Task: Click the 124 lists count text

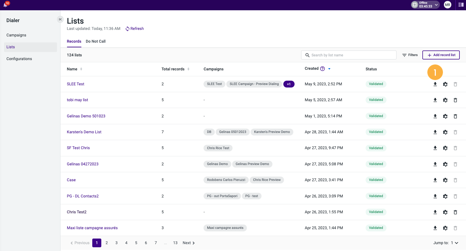Action: click(74, 55)
